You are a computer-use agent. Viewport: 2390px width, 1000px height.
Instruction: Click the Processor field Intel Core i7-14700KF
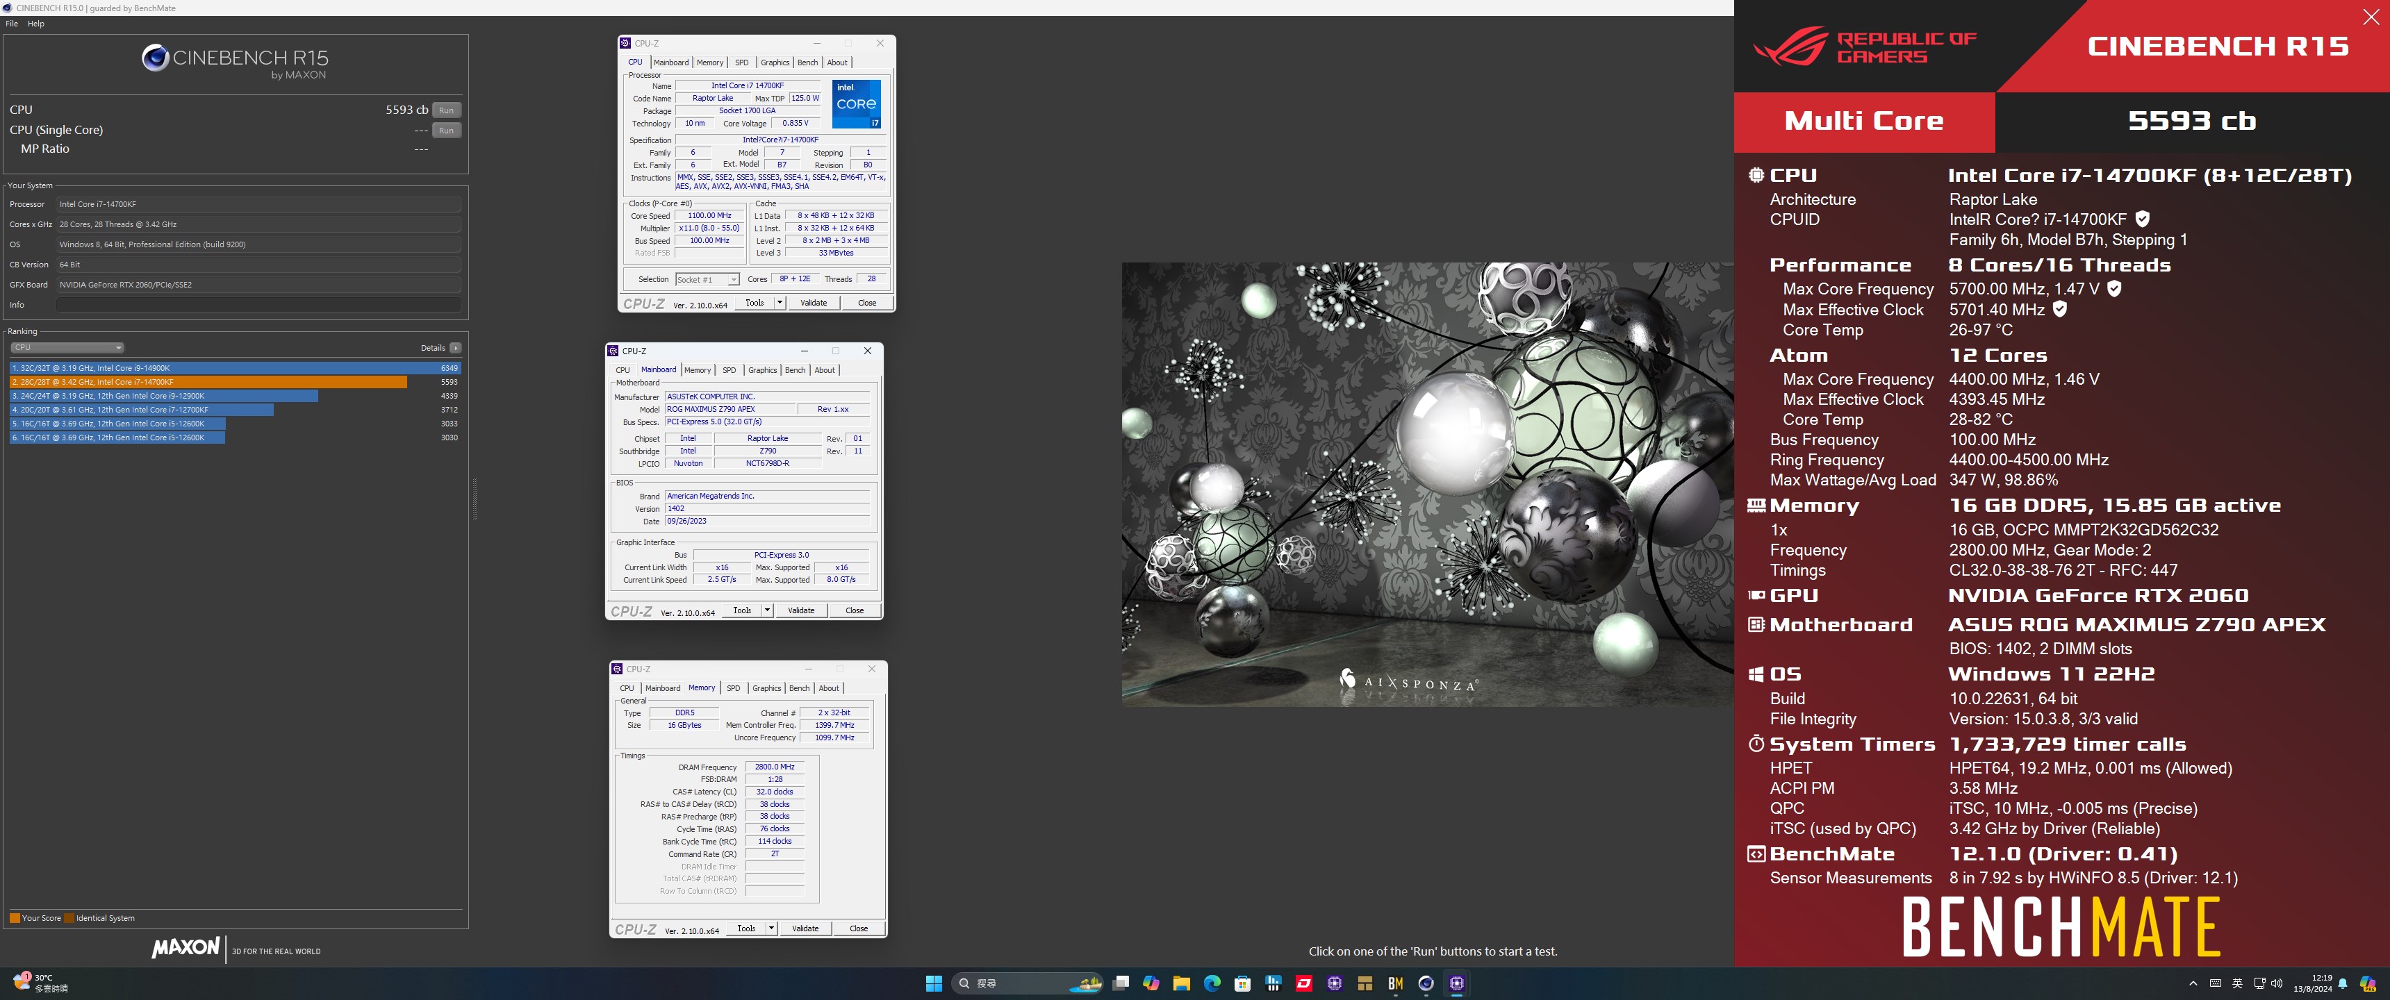(x=259, y=204)
